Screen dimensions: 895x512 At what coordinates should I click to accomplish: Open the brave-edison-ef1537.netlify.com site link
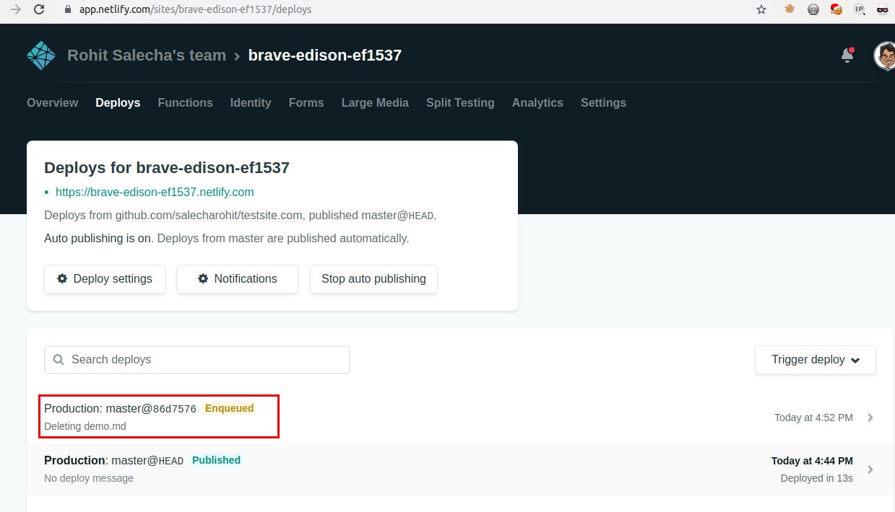coord(155,193)
